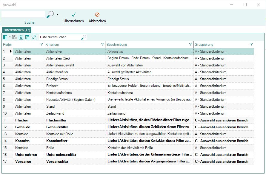Click row header number 11
Viewport: 266px width, 175px height.
(7, 120)
